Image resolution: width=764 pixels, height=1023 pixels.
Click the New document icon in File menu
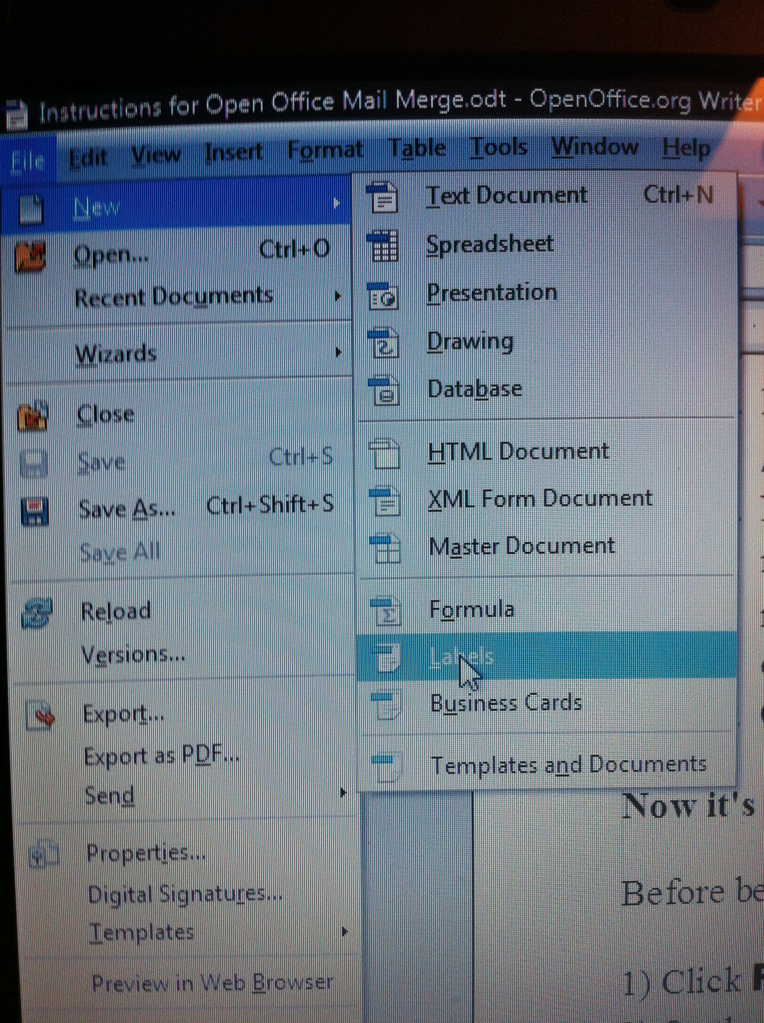pyautogui.click(x=30, y=210)
